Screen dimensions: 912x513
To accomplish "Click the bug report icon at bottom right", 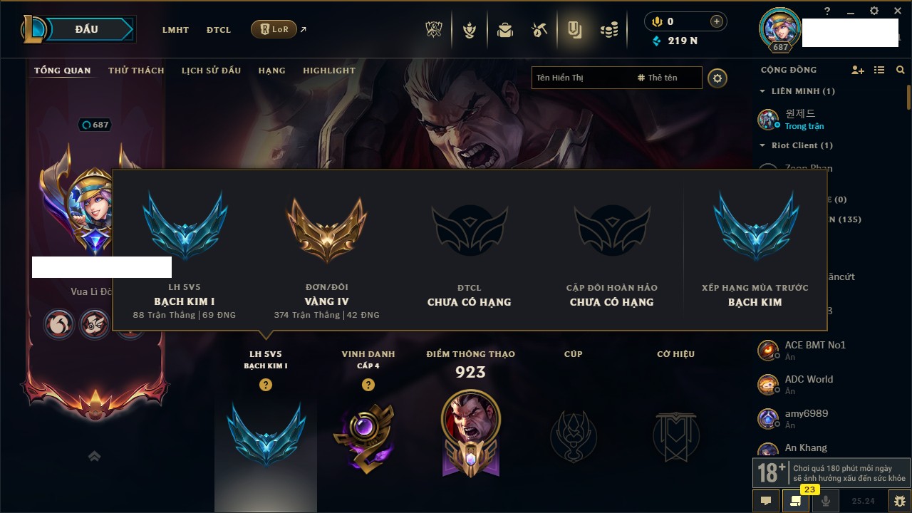I will 899,501.
